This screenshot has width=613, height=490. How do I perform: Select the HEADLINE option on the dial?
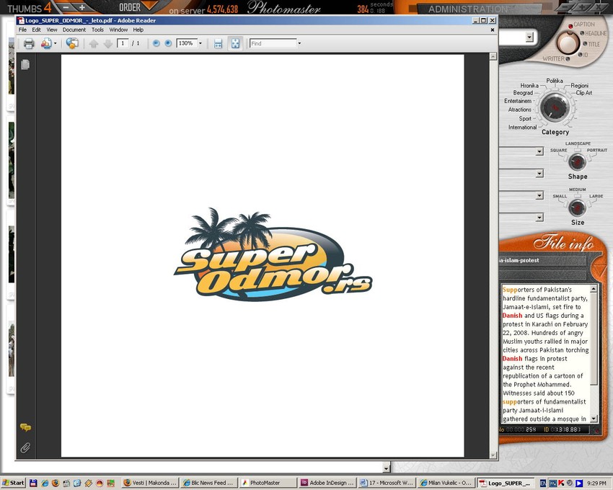[x=596, y=34]
